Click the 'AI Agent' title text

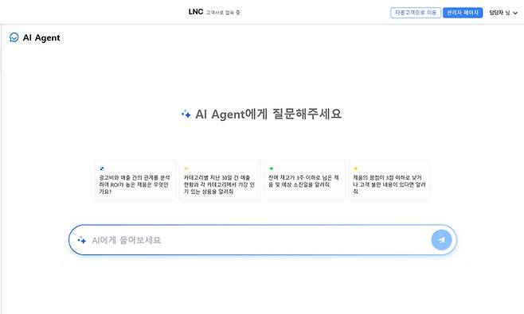(41, 37)
